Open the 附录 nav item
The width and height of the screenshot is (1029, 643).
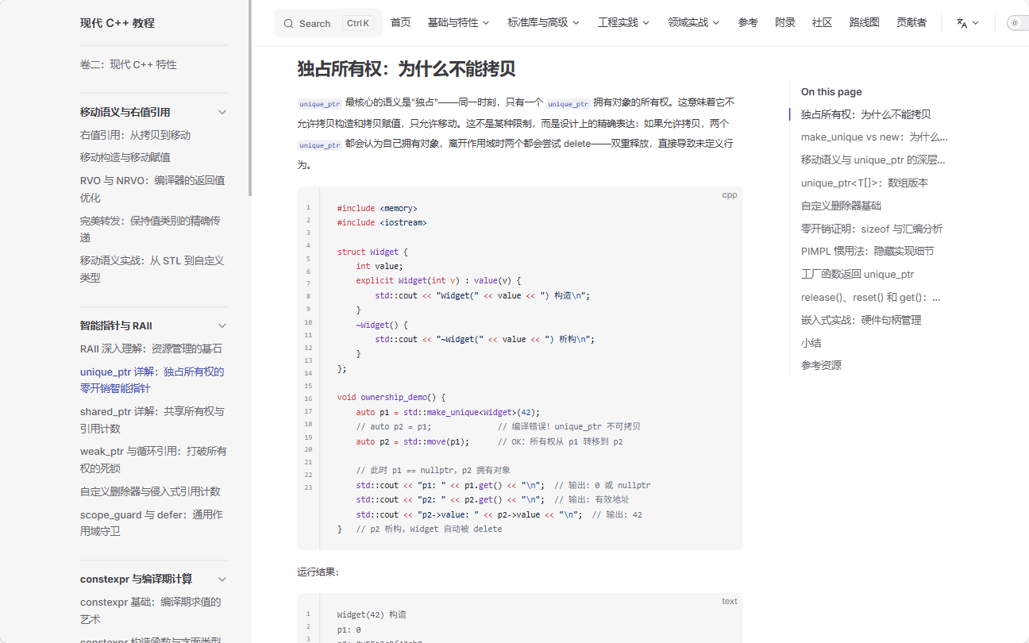785,23
